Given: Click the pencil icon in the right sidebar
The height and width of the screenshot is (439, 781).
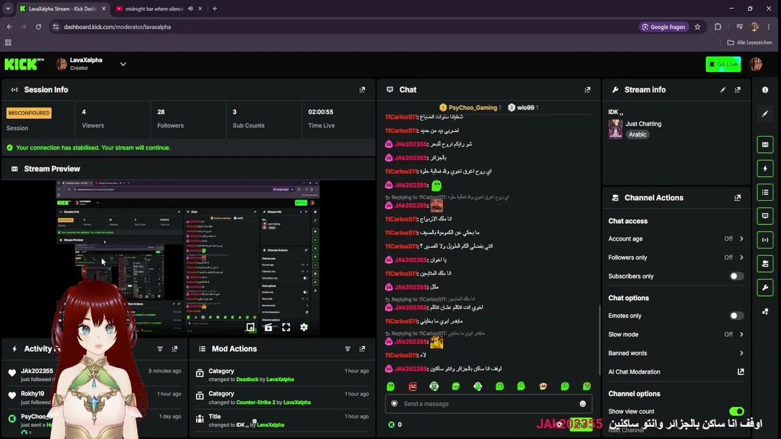Looking at the screenshot, I should [765, 113].
